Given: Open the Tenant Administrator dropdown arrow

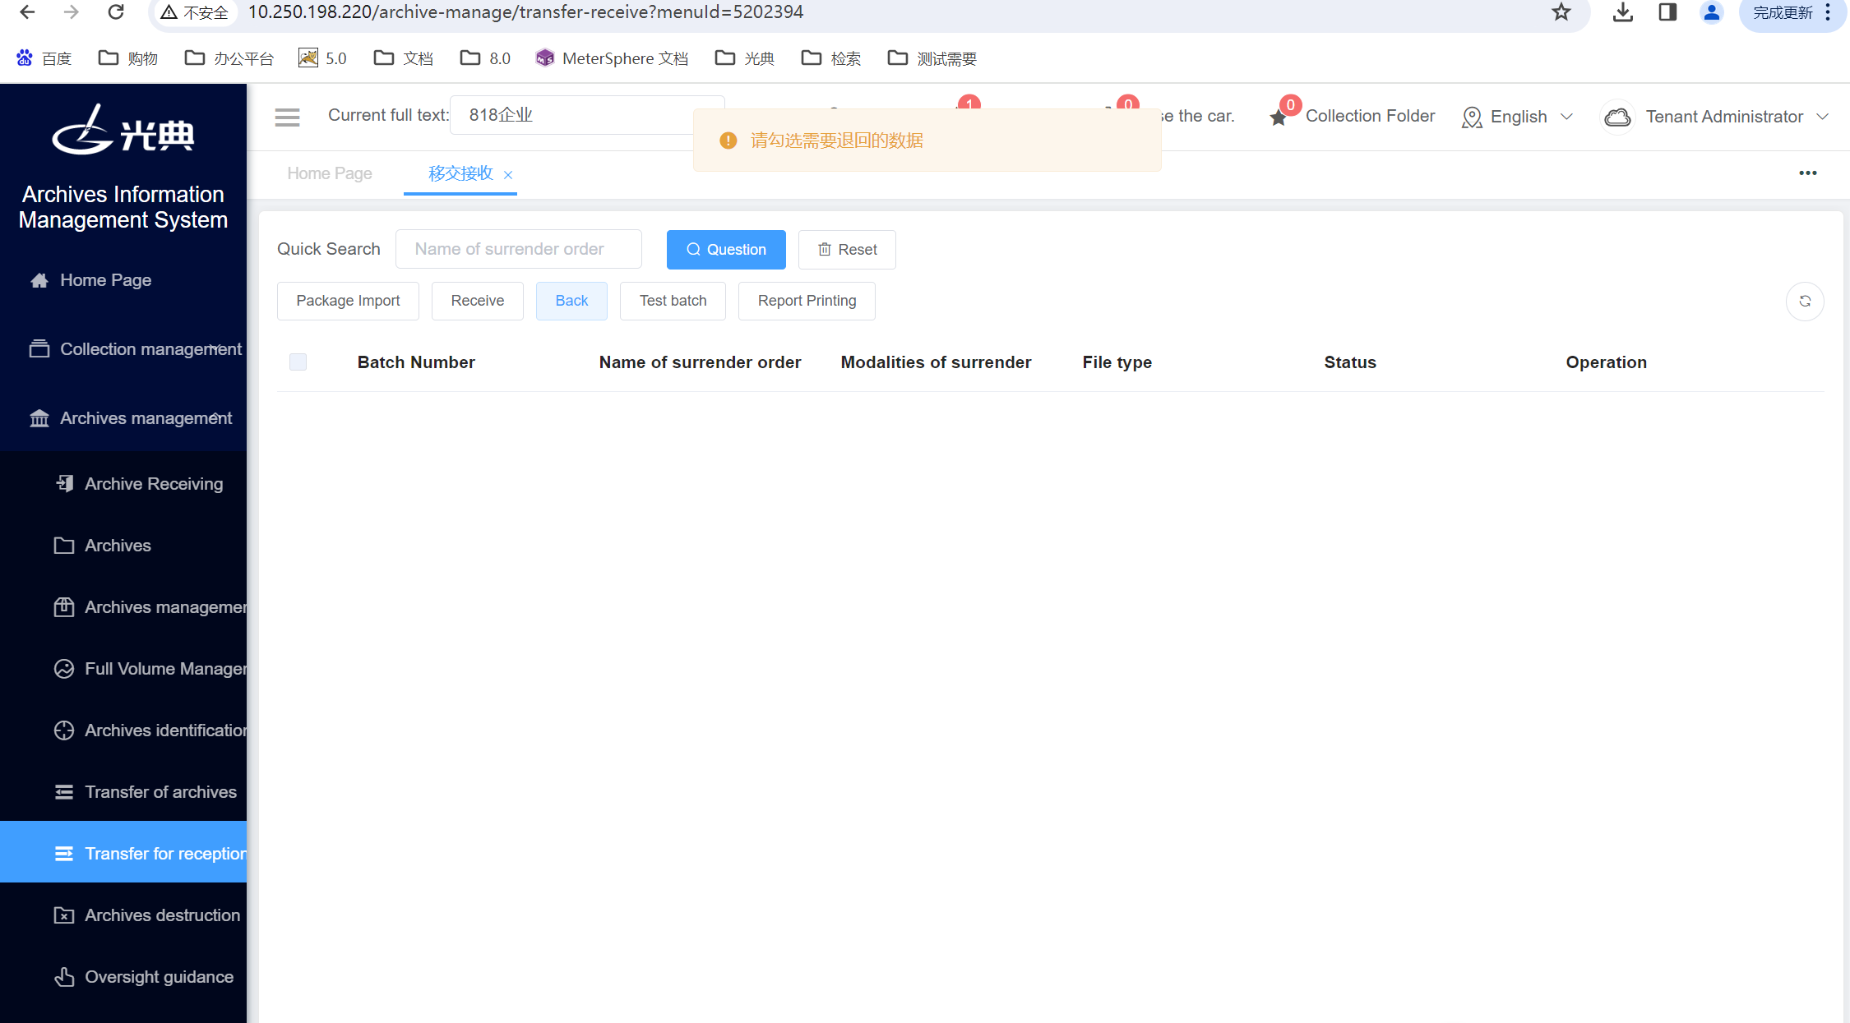Looking at the screenshot, I should 1822,117.
